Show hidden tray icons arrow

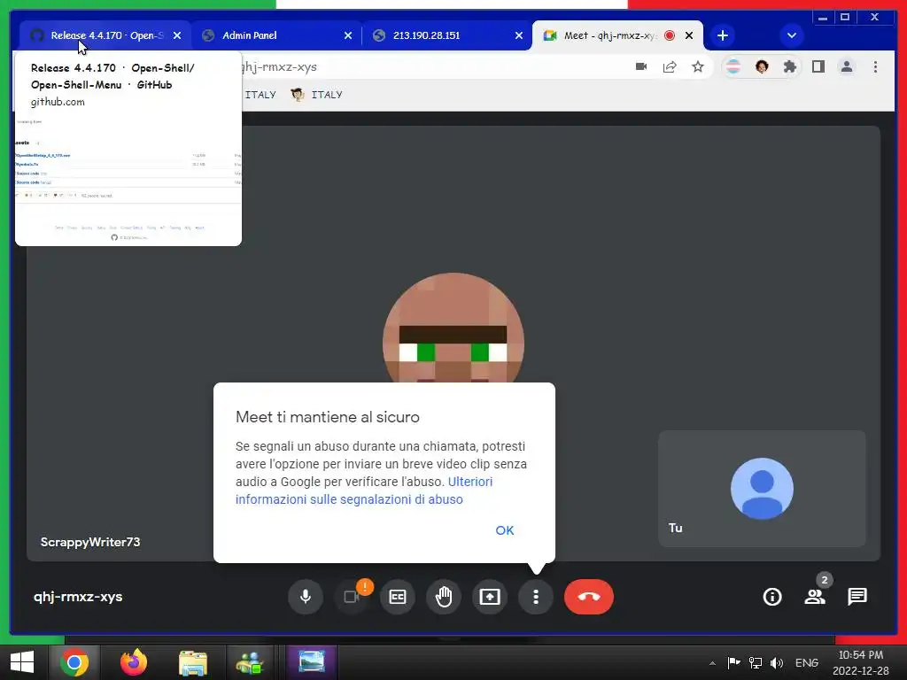click(713, 662)
